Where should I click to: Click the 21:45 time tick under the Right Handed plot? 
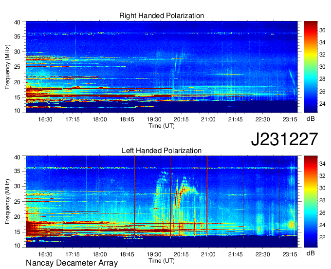click(236, 119)
